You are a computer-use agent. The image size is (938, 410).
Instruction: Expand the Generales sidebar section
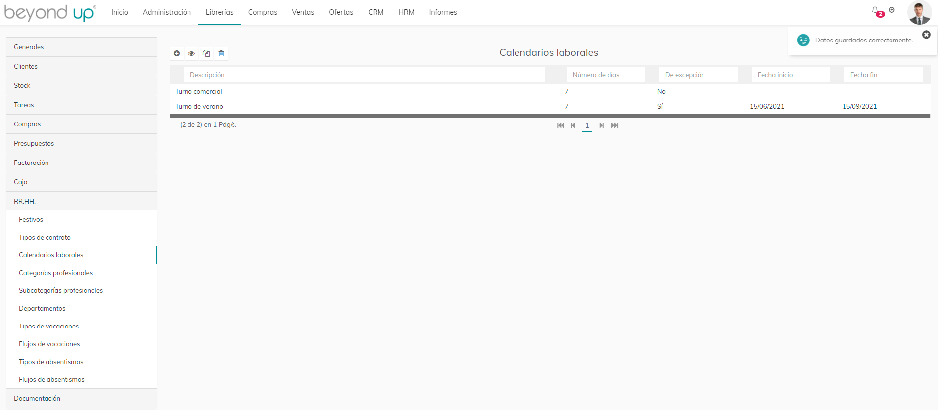pos(82,47)
